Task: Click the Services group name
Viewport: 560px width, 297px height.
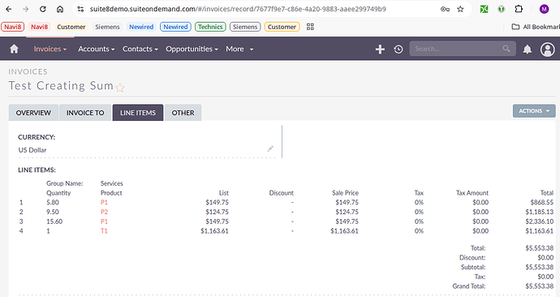Action: click(111, 183)
